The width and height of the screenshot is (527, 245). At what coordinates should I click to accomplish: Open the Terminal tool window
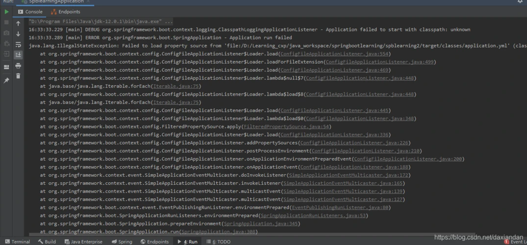point(18,242)
